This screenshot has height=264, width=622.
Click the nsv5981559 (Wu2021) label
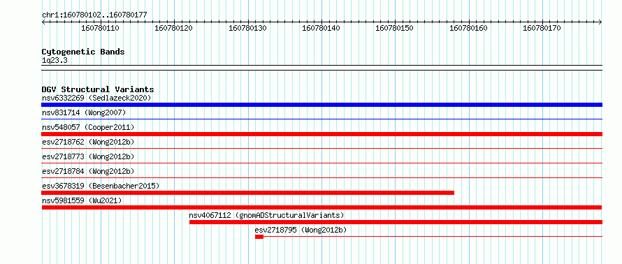coord(82,200)
